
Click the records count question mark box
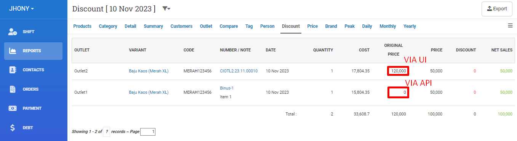[x=107, y=132]
